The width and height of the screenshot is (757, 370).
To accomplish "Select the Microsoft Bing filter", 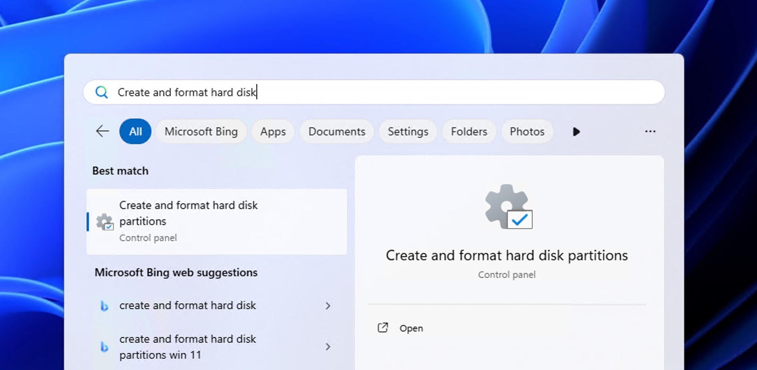I will coord(201,131).
